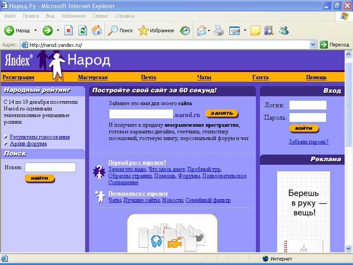The height and width of the screenshot is (265, 353).
Task: Click the Забыли пароль? link
Action: pyautogui.click(x=308, y=142)
